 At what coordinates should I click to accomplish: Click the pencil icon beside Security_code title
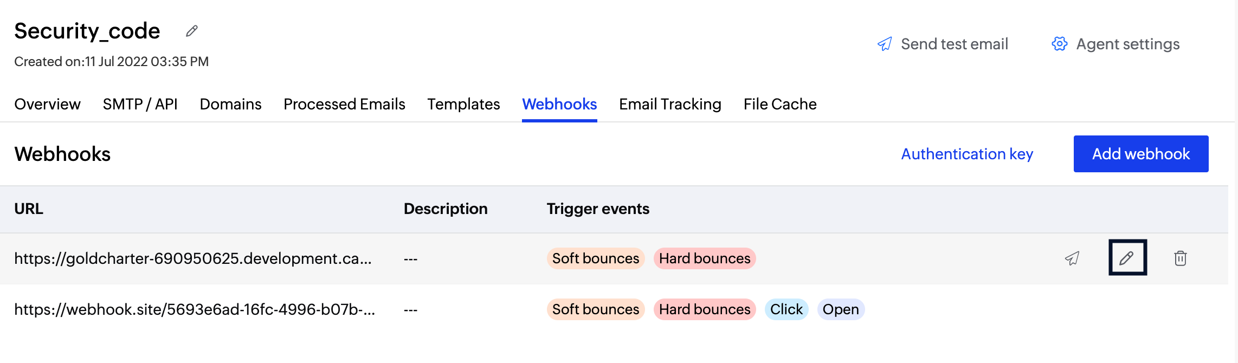pos(191,31)
